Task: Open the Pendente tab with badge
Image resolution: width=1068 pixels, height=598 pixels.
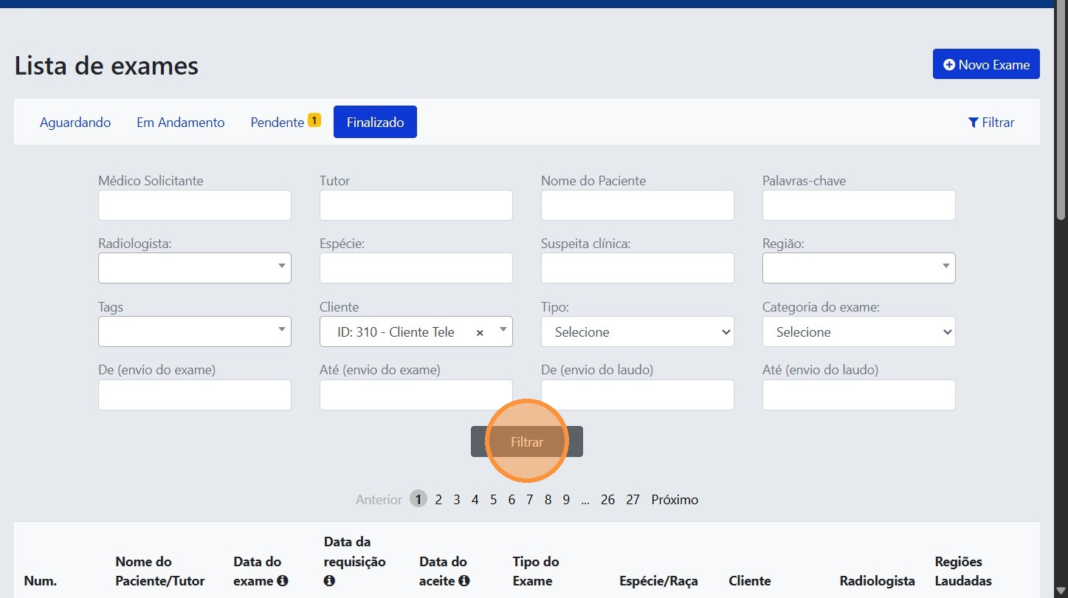Action: tap(285, 123)
